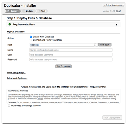
Task: Click the Test Connection button
Action: point(63,66)
